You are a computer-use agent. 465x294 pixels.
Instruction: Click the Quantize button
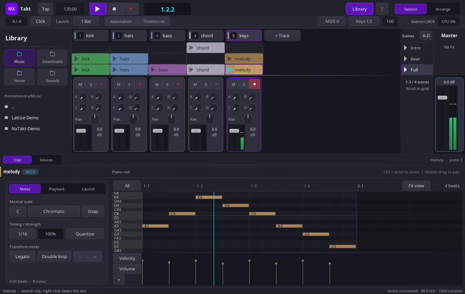point(85,234)
